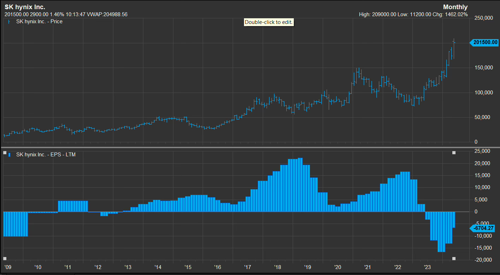Click the '23 year label on time axis

[x=428, y=267]
